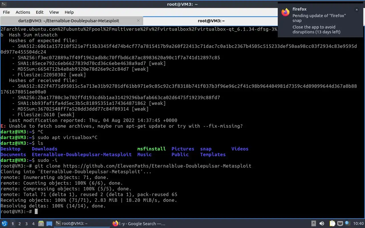Click the 'sudo -i' command text
365x228 pixels.
point(47,160)
